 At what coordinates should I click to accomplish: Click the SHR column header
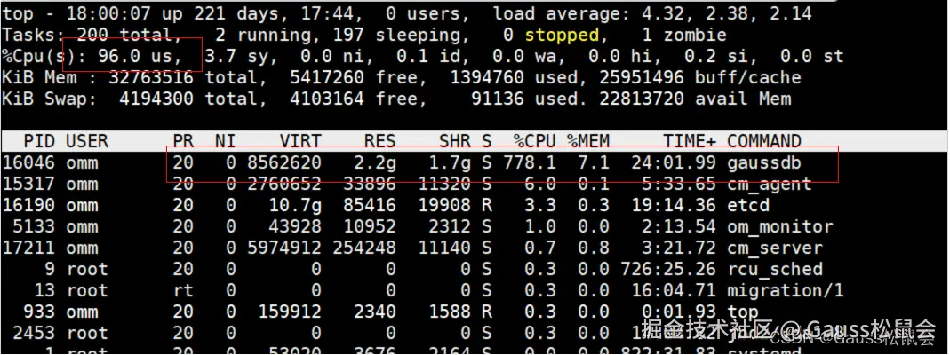454,141
